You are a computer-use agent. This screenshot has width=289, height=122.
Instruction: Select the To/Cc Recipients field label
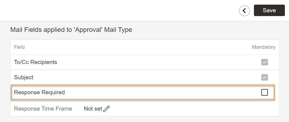[36, 62]
